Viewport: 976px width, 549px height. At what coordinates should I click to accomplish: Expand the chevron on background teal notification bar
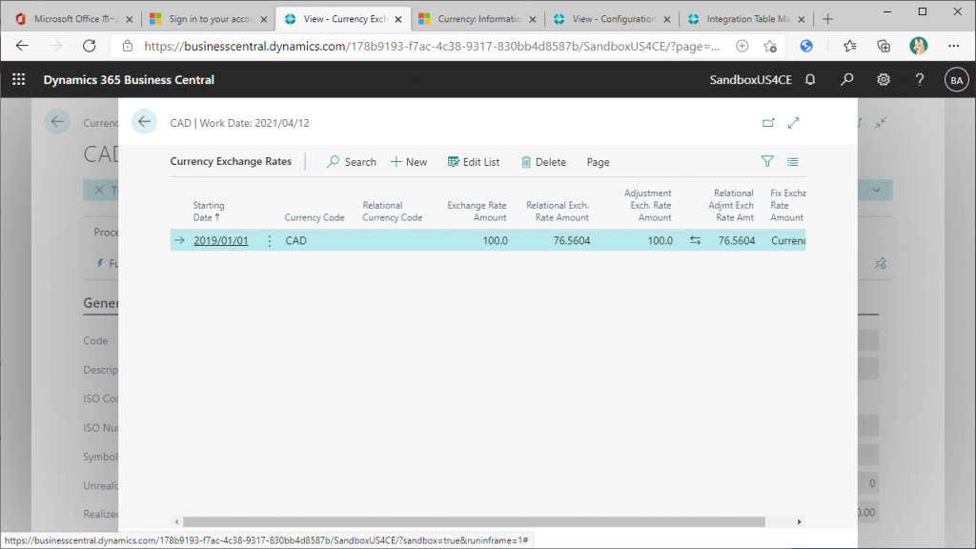(877, 190)
